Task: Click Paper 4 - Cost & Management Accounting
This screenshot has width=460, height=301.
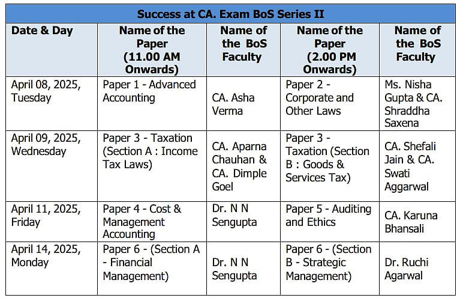Action: tap(142, 222)
